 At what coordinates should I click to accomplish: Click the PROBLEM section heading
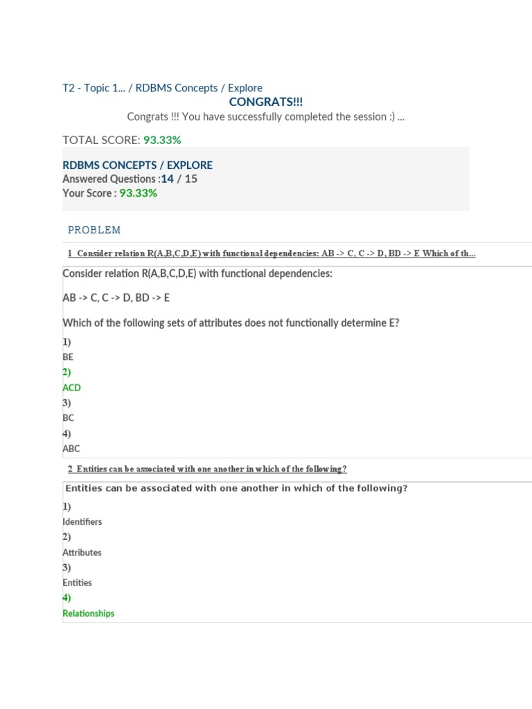(x=94, y=230)
